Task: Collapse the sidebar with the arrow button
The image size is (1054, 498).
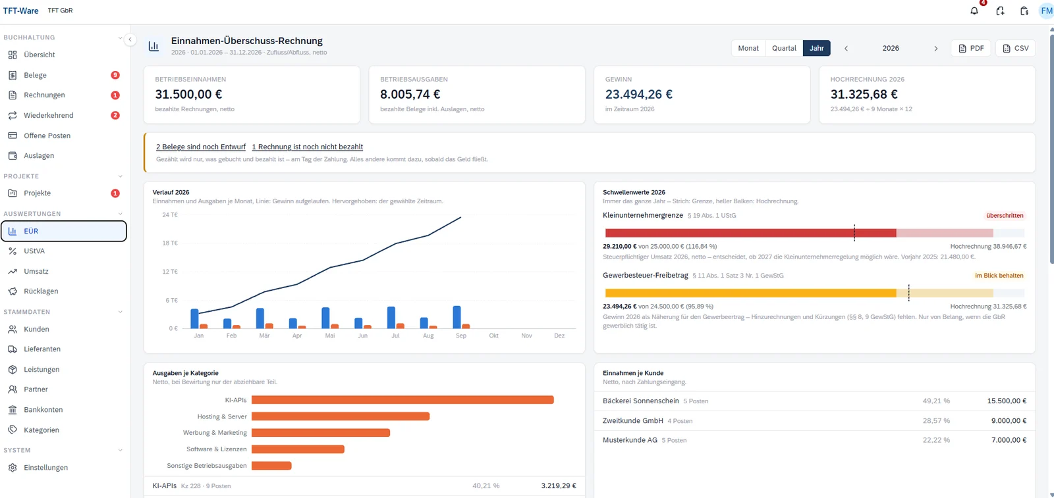Action: (130, 39)
